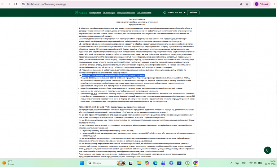
Task: Open the 'Популярні питання' navigation link
Action: point(126,13)
